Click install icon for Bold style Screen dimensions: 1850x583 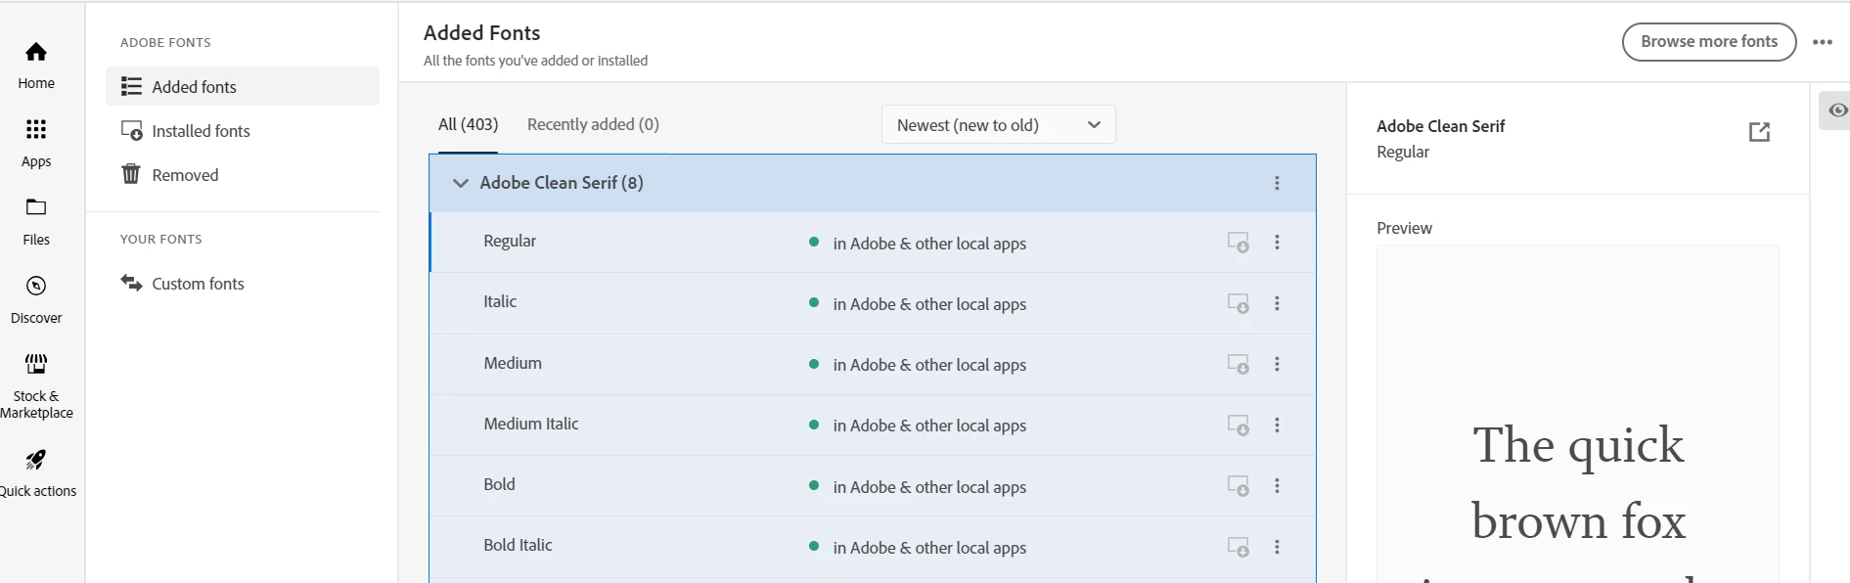tap(1239, 485)
